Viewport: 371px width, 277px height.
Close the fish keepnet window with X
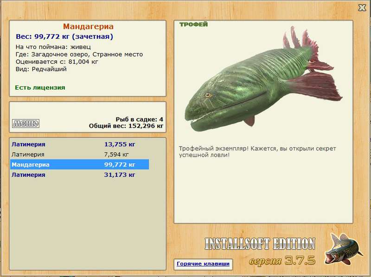coord(362,8)
